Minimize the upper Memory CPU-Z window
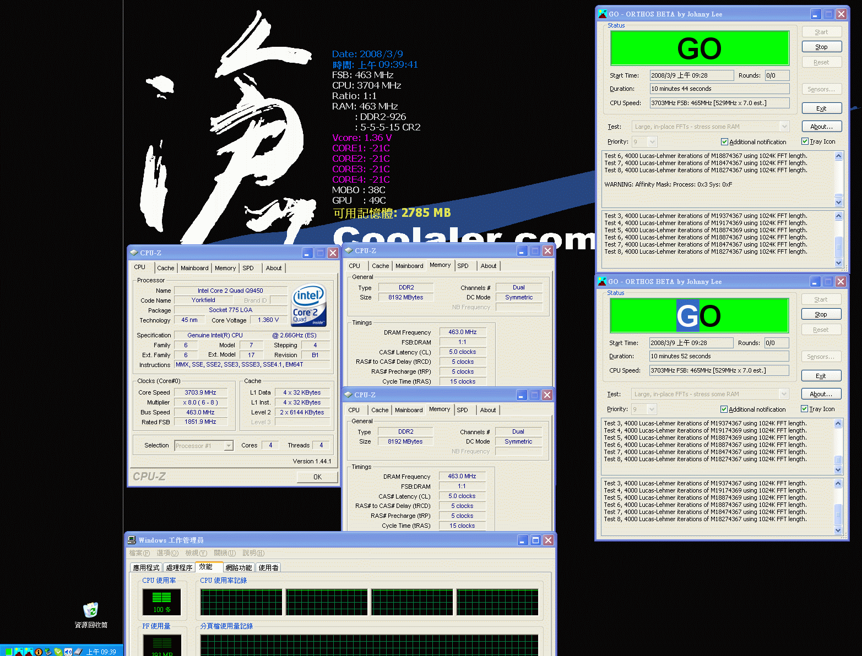Screen dimensions: 862x656 point(523,251)
